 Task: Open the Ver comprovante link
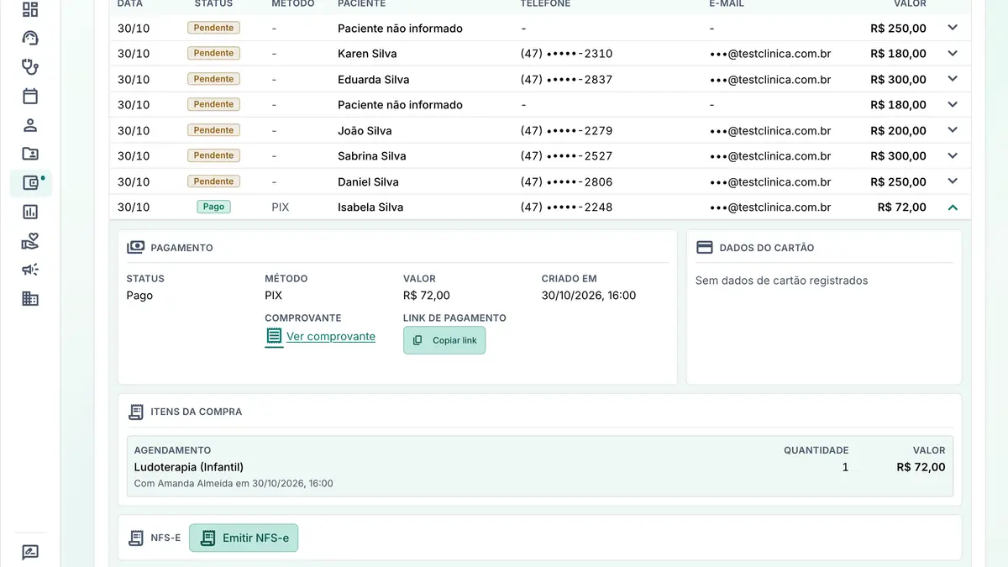[331, 337]
